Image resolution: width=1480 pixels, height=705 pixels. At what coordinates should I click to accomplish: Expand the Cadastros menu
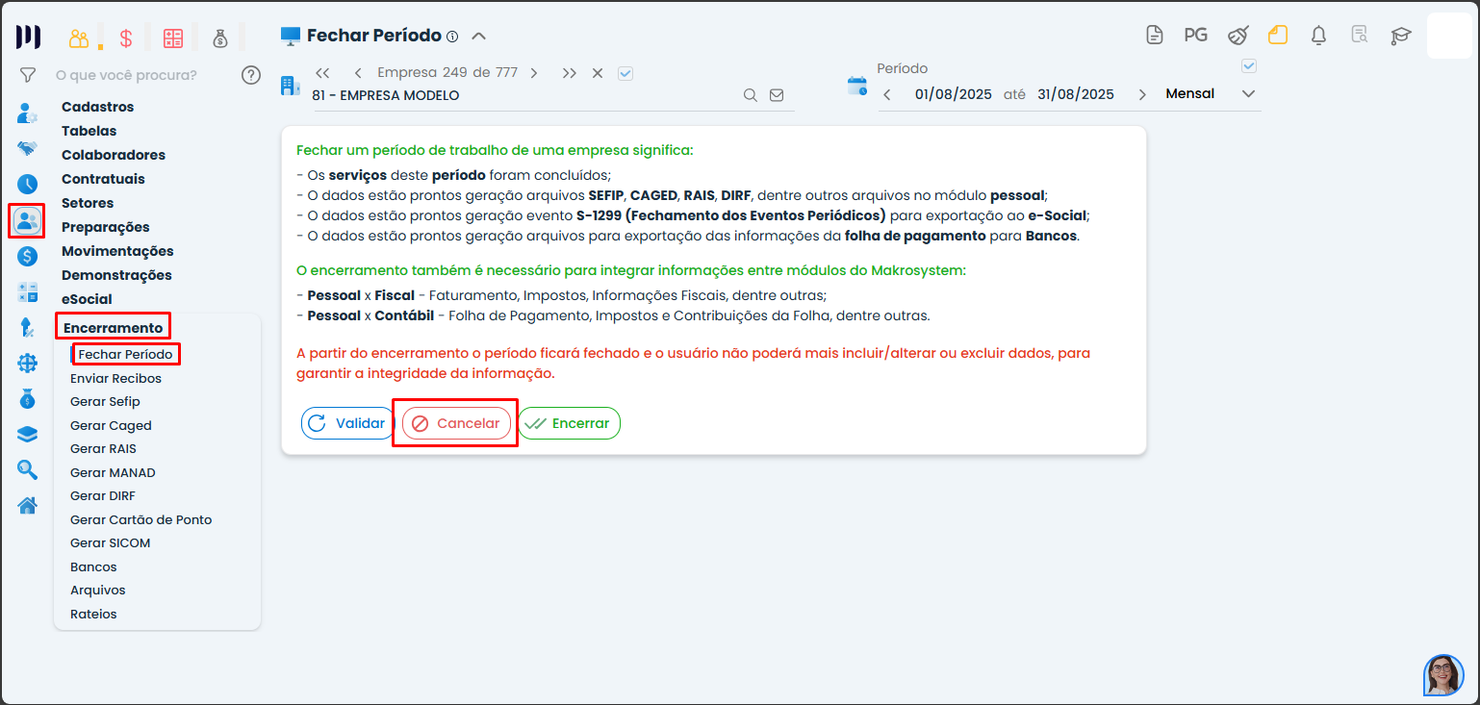97,107
